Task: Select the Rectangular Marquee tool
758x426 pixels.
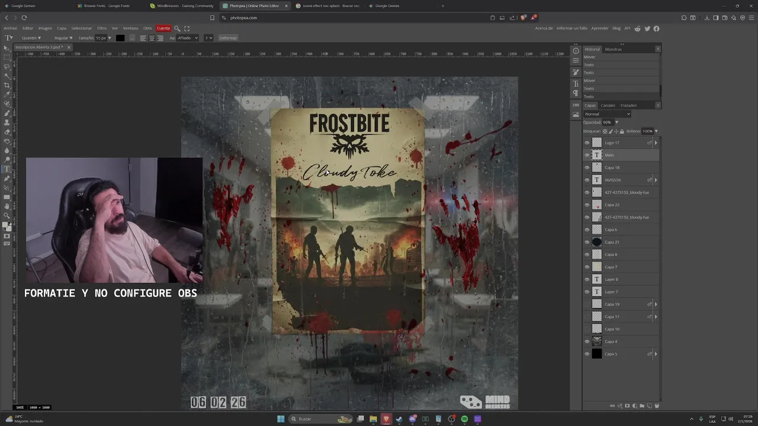Action: coord(7,57)
